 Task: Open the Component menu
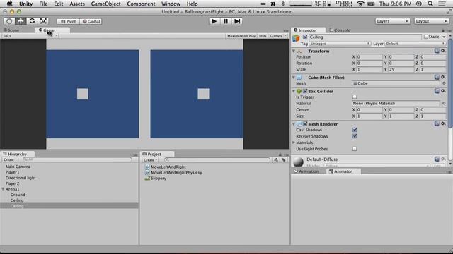click(x=141, y=4)
